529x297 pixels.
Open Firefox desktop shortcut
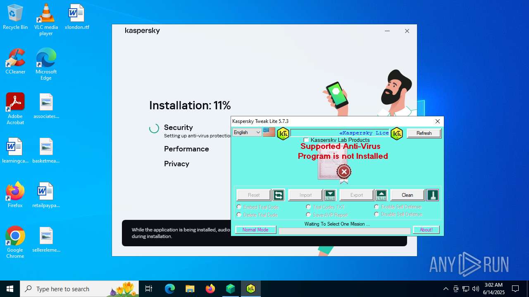click(15, 195)
